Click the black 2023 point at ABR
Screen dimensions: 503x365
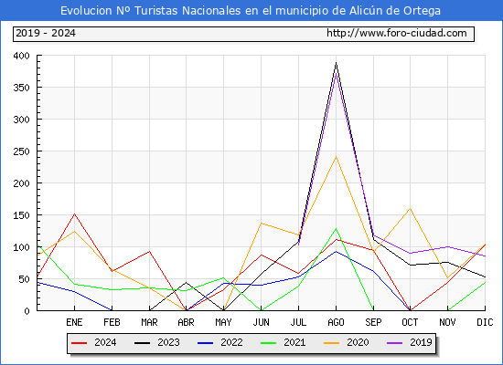tap(187, 282)
